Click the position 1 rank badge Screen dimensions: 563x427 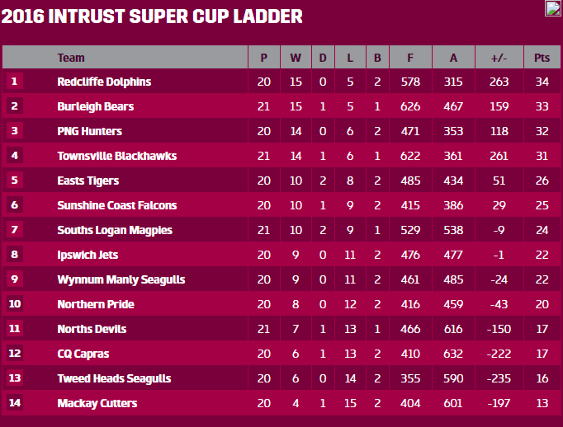click(14, 82)
